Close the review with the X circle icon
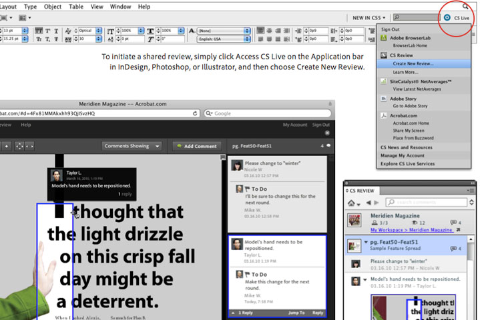This screenshot has height=320, width=480. click(x=327, y=133)
